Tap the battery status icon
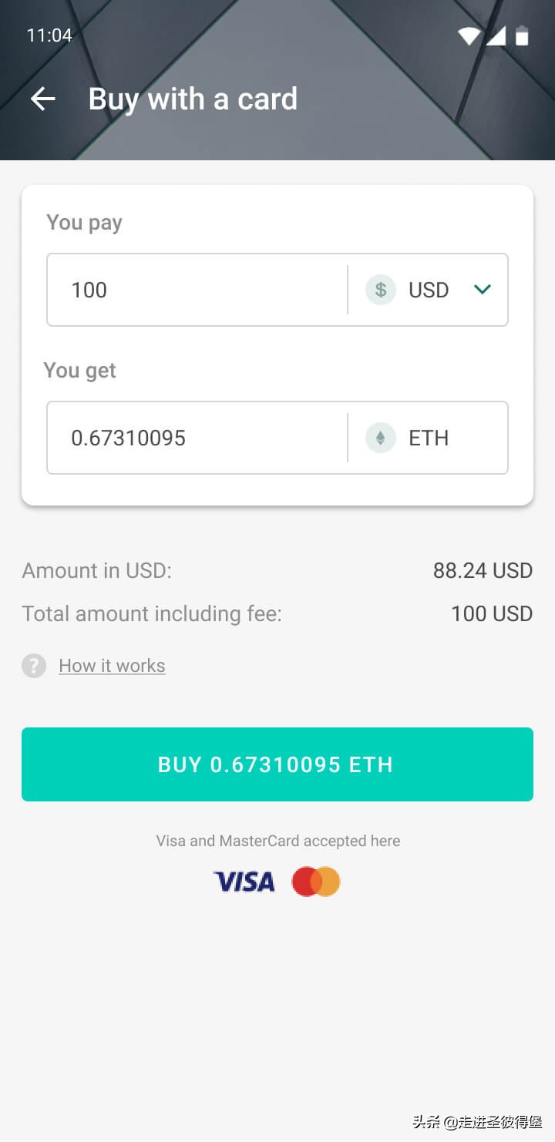This screenshot has height=1142, width=555. pyautogui.click(x=522, y=35)
